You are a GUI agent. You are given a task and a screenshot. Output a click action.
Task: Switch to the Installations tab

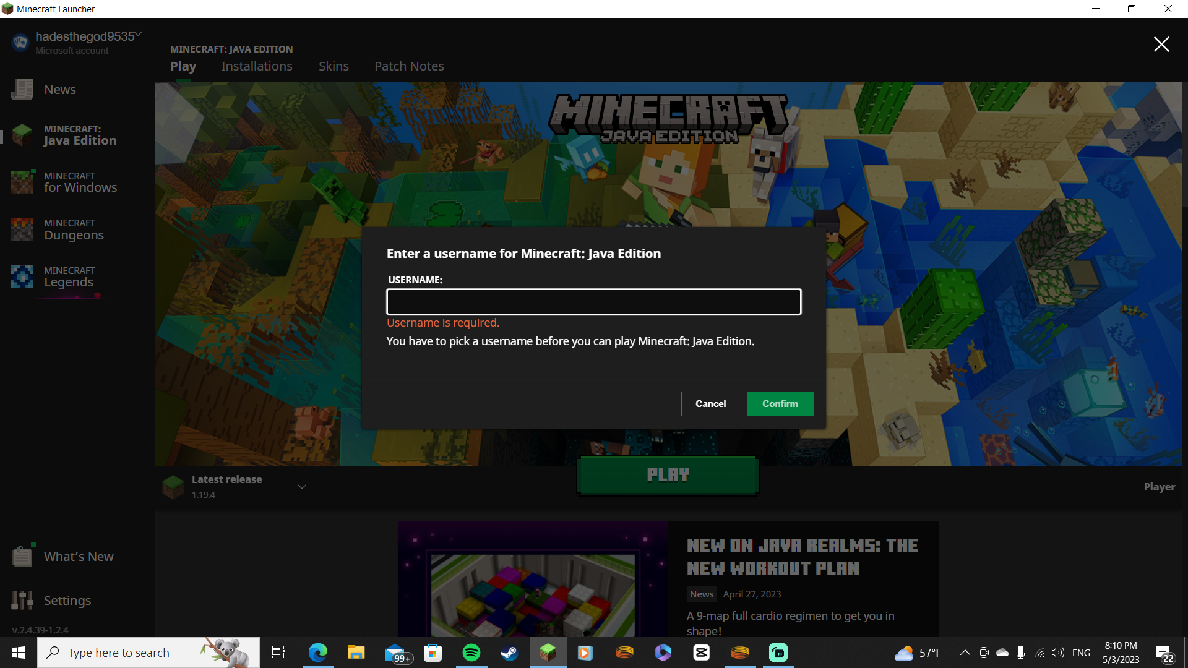click(257, 66)
